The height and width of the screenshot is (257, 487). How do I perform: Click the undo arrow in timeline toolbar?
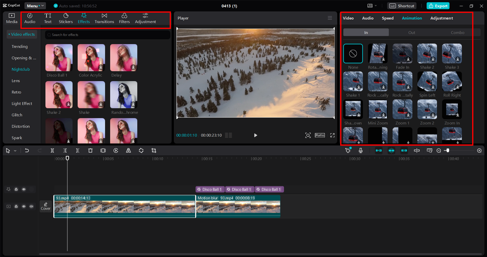[27, 151]
